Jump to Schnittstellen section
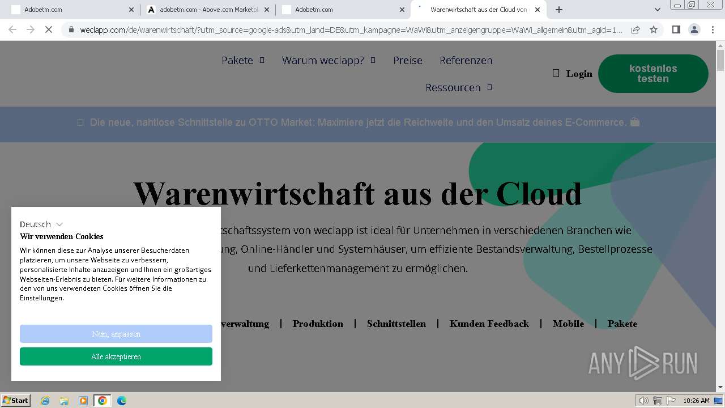The height and width of the screenshot is (408, 725). click(396, 324)
